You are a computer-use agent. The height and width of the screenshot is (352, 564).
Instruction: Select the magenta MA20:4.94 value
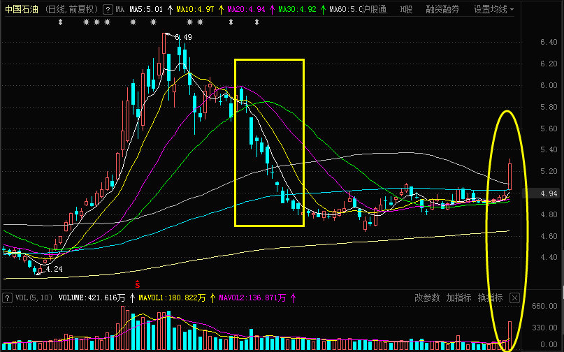[x=246, y=9]
